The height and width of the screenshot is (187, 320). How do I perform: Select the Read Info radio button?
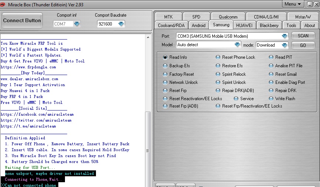pyautogui.click(x=165, y=57)
